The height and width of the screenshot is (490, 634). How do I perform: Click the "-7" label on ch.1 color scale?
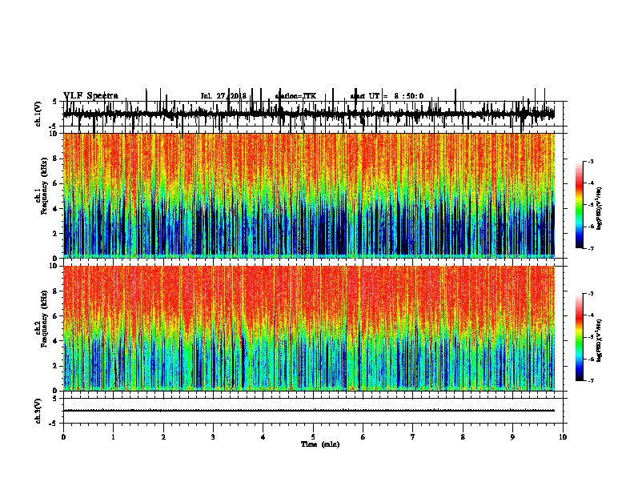pos(590,248)
